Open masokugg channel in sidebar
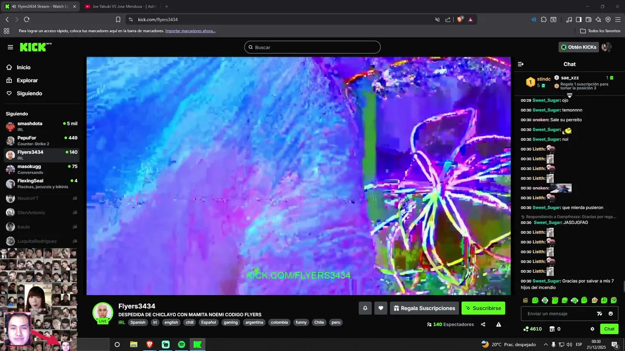625x351 pixels. point(42,169)
